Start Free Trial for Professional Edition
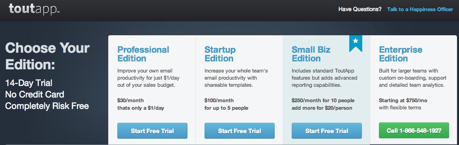This screenshot has height=145, width=459. tap(152, 131)
